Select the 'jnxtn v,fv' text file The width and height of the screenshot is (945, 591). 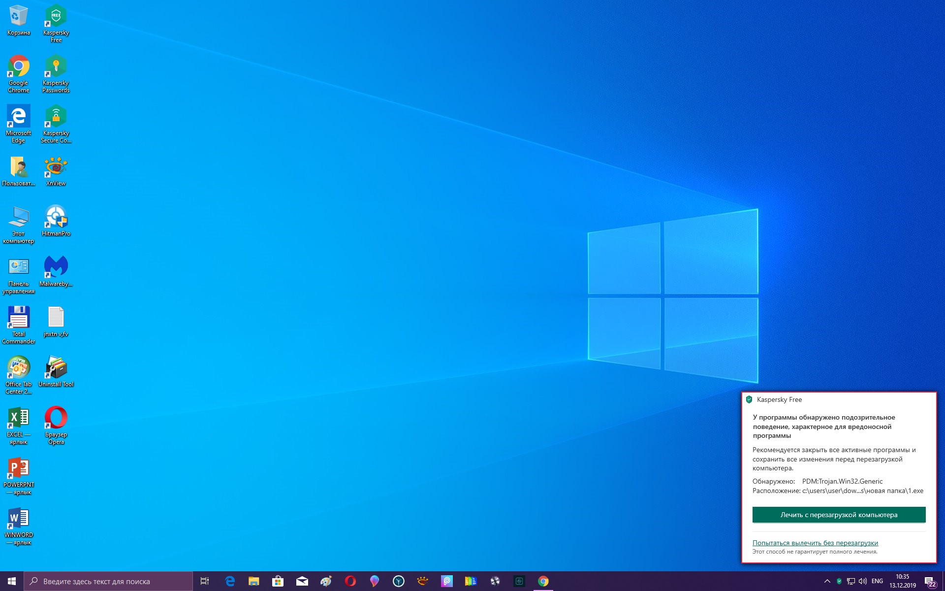tap(56, 321)
